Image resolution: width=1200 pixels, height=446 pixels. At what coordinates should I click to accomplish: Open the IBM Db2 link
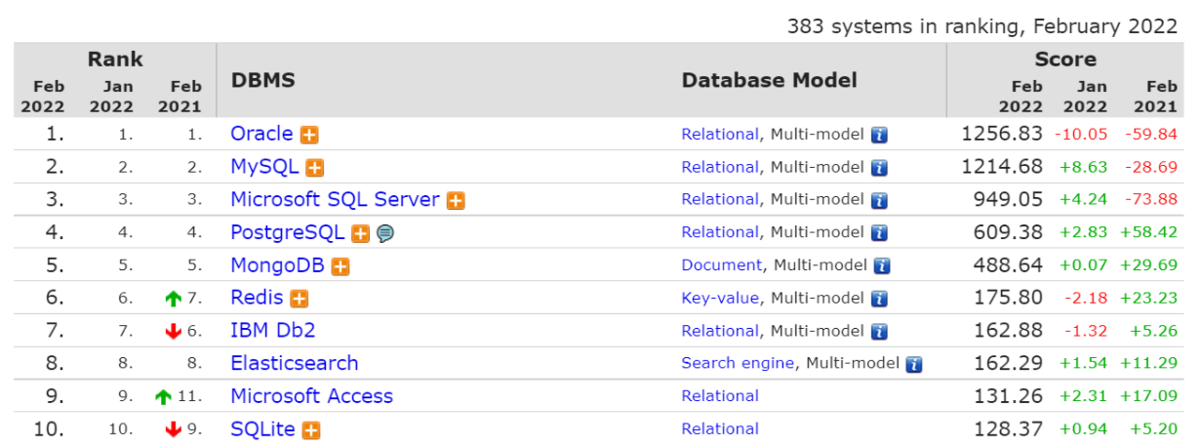[x=273, y=331]
